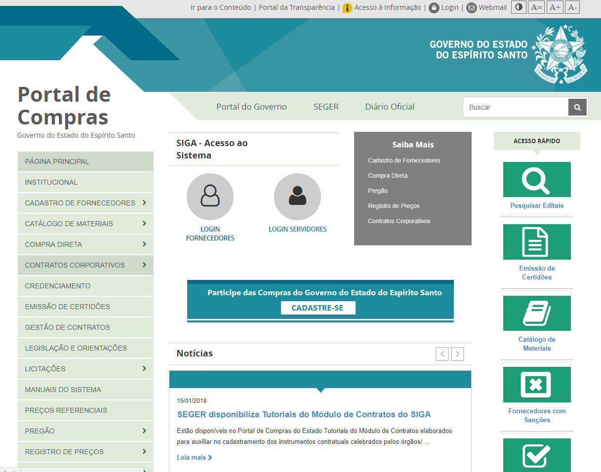Click the search magnifier button
Image resolution: width=601 pixels, height=472 pixels.
point(577,107)
